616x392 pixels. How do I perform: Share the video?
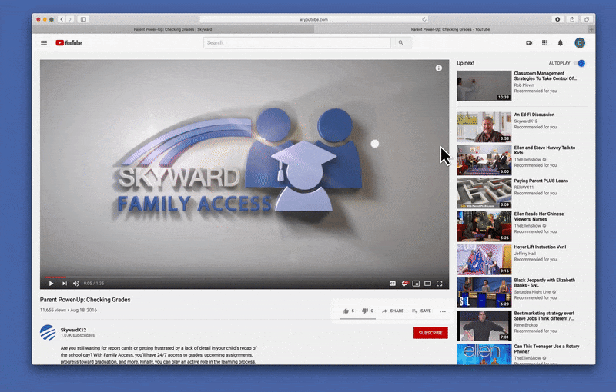(393, 311)
